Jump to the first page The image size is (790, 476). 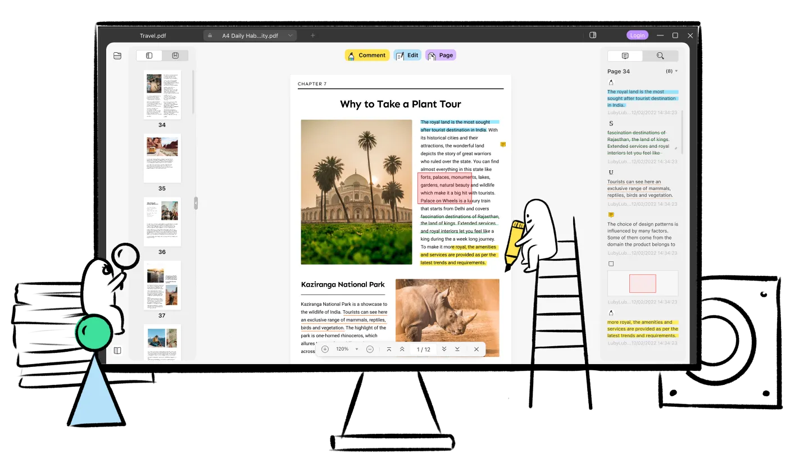pos(389,349)
